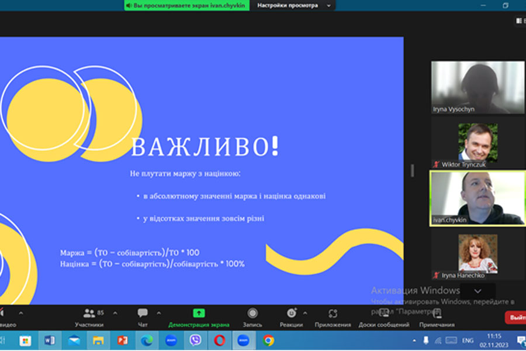
Task: Open Примечания notes in Zoom
Action: tap(437, 318)
